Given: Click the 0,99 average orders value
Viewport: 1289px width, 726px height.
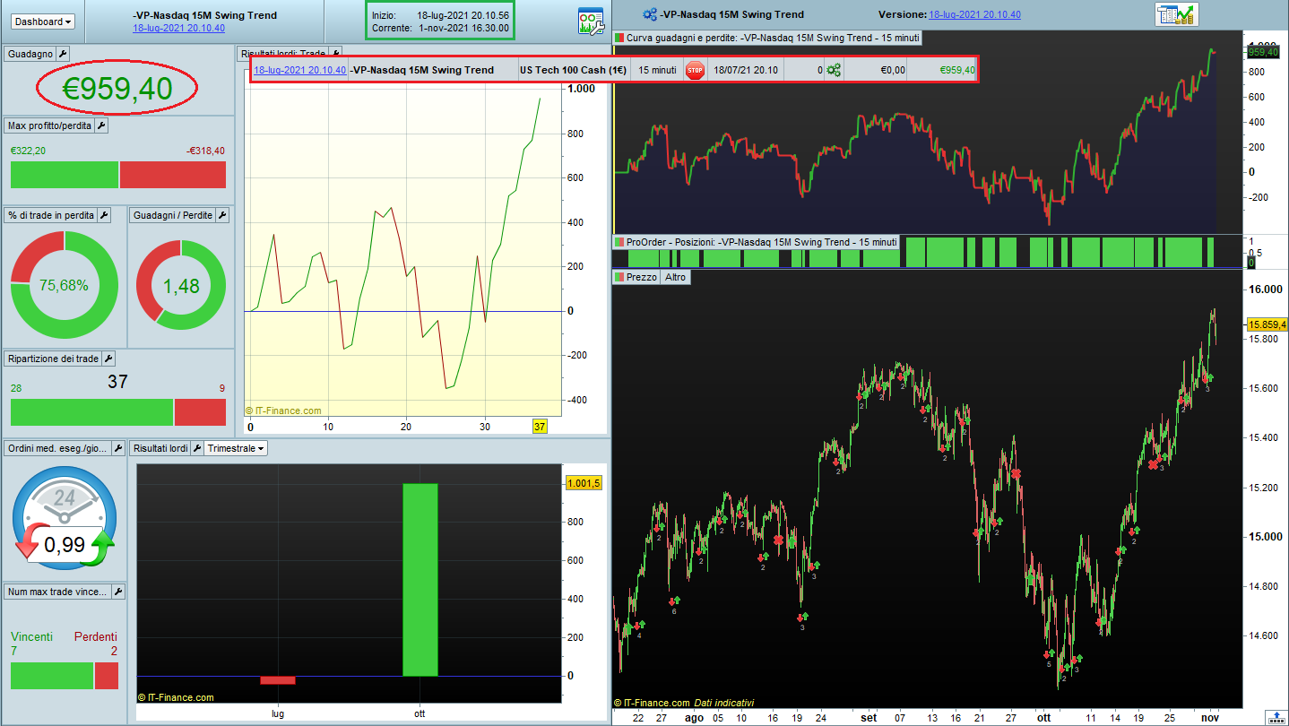Looking at the screenshot, I should (65, 544).
